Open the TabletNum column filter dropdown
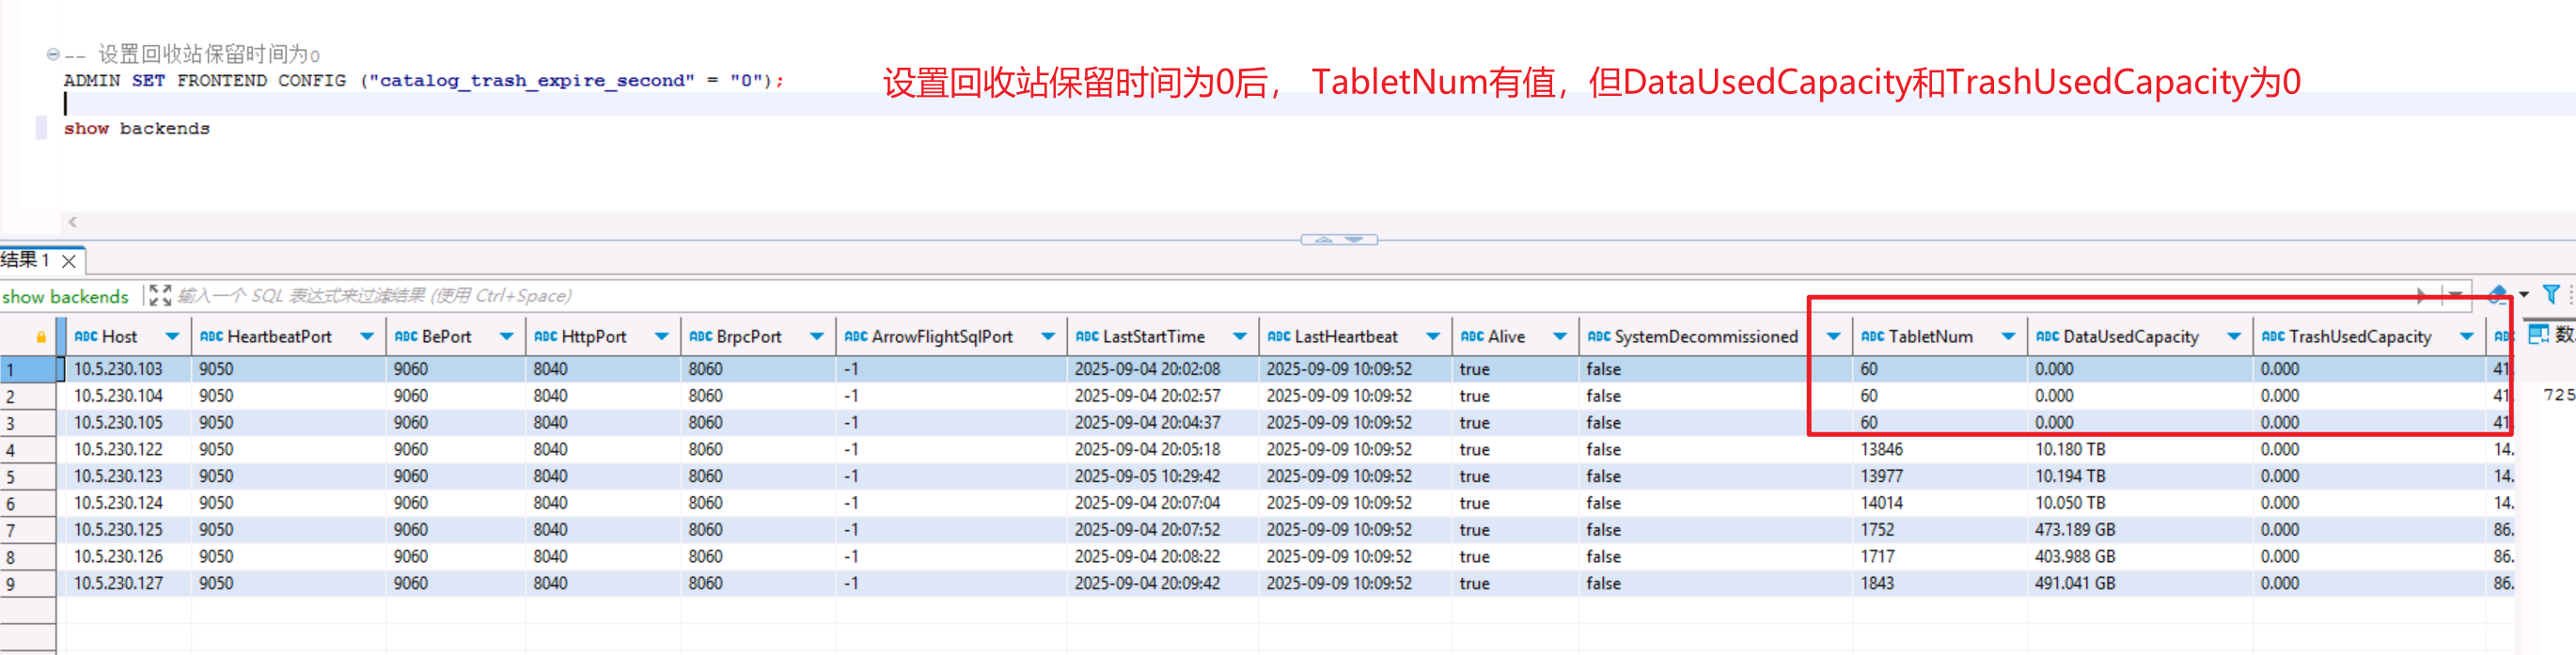Image resolution: width=2576 pixels, height=655 pixels. pyautogui.click(x=2008, y=337)
